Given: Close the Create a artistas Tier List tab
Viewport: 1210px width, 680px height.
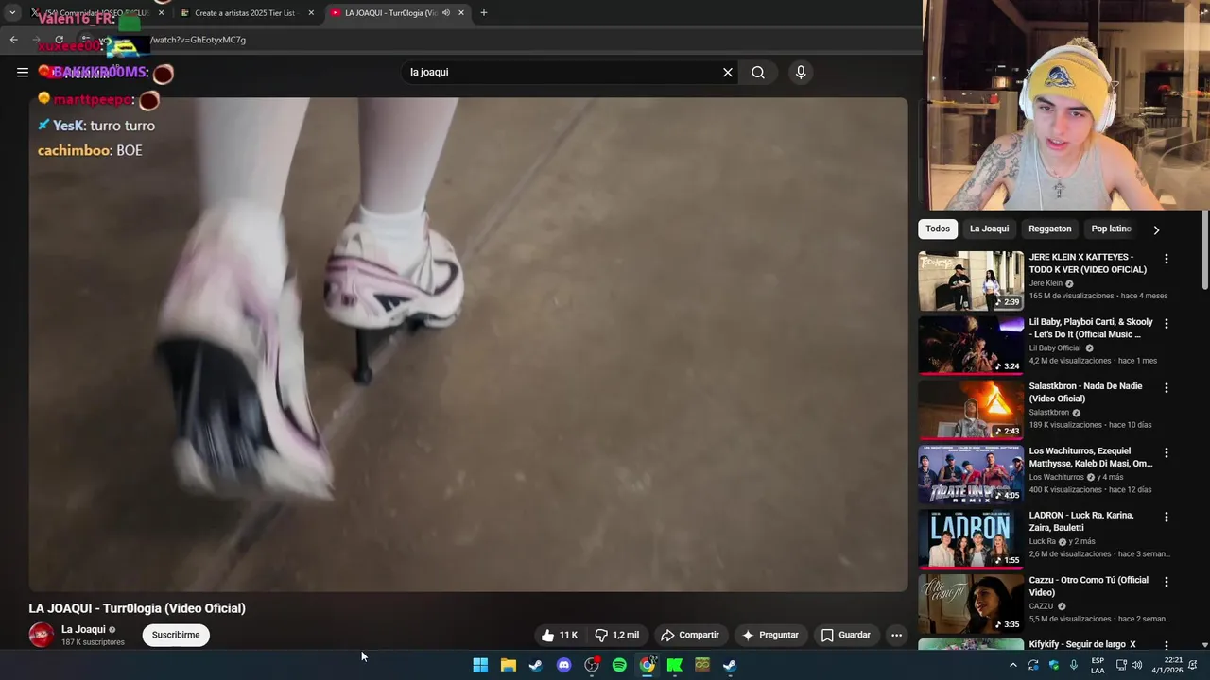Looking at the screenshot, I should (x=311, y=13).
